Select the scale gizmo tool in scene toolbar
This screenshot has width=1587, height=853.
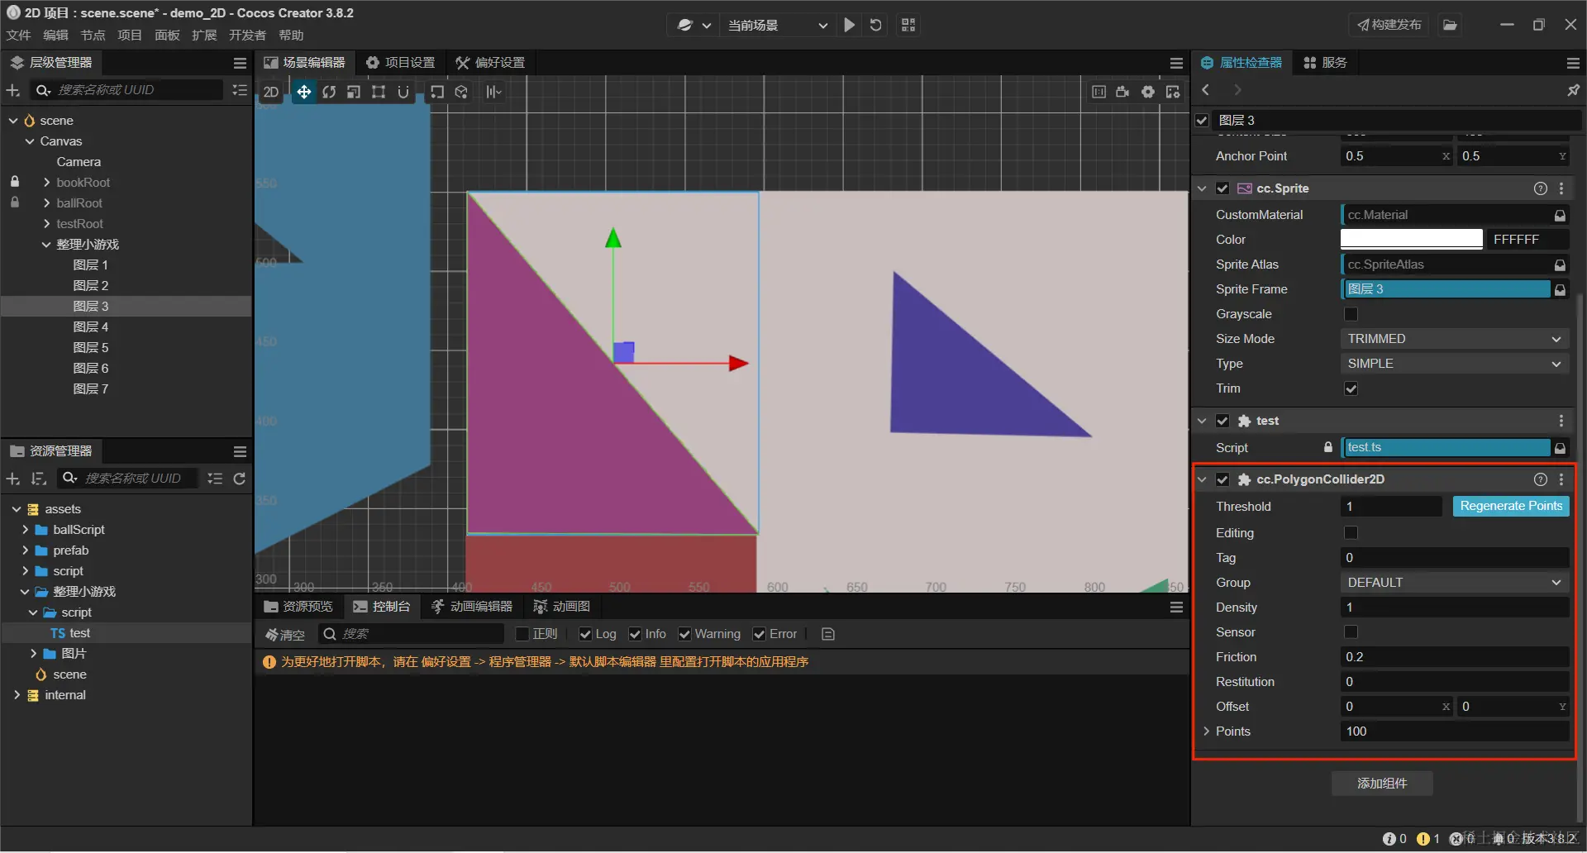tap(354, 92)
